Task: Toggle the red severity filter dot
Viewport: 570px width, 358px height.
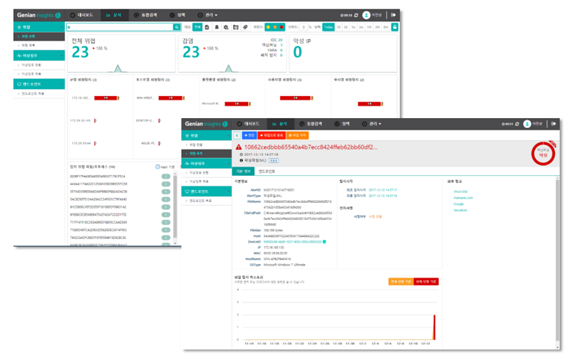Action: (x=281, y=27)
